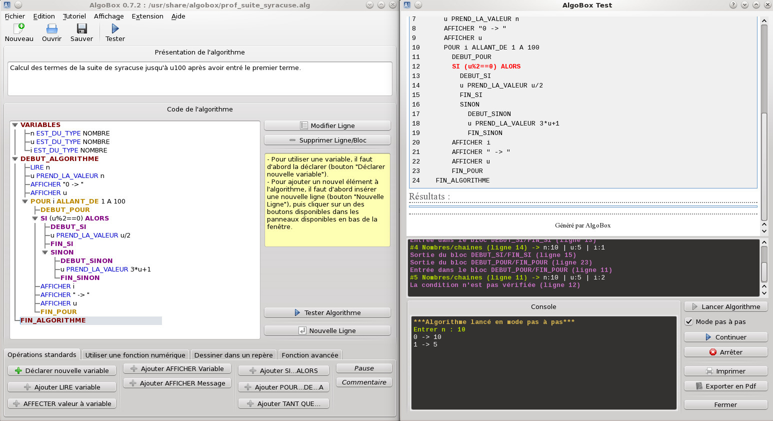Click Ajouter AFFICHER Message button

[177, 383]
